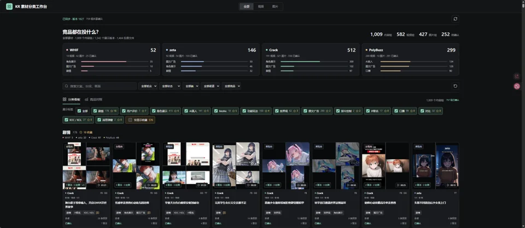Uncheck the 用户评价 tag checkbox

[124, 111]
